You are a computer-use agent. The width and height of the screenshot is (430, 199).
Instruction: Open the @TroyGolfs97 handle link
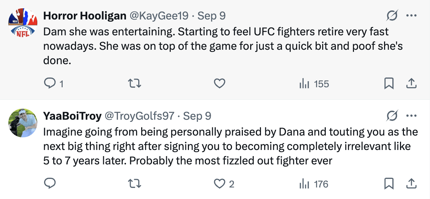point(139,116)
